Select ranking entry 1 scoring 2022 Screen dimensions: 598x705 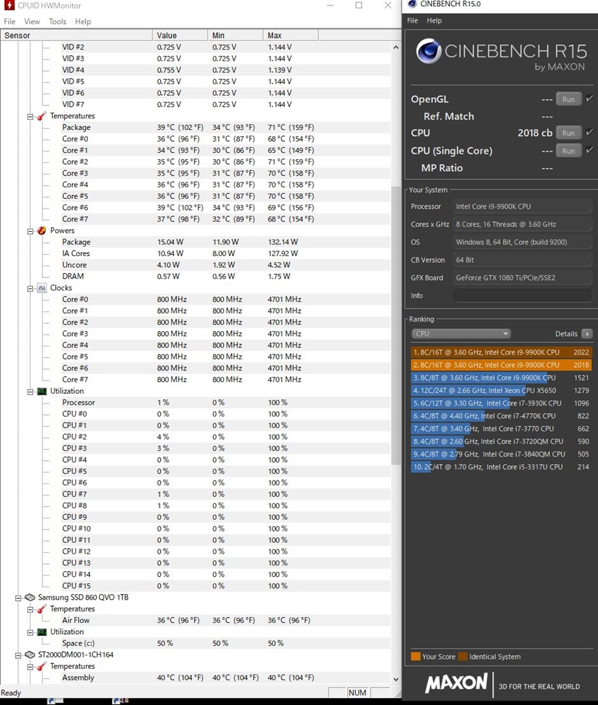tap(501, 352)
